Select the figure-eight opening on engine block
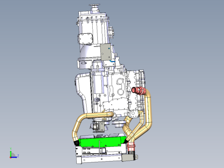 120,87
